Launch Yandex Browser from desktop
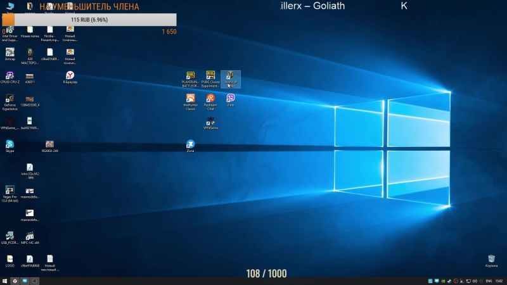The width and height of the screenshot is (507, 285). 70,75
